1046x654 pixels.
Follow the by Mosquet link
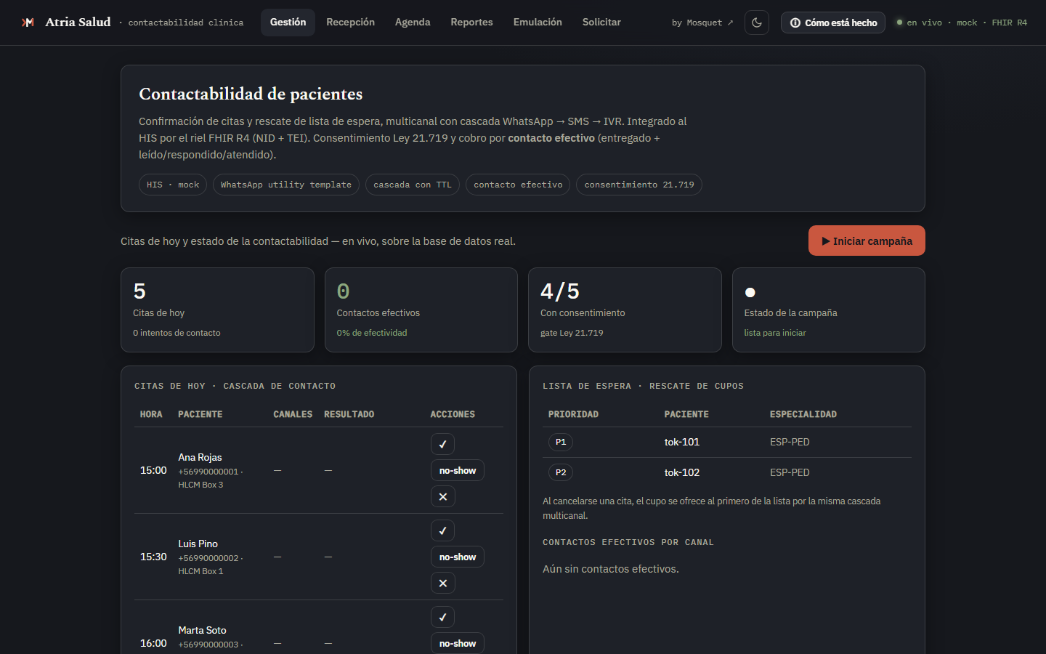pyautogui.click(x=702, y=23)
